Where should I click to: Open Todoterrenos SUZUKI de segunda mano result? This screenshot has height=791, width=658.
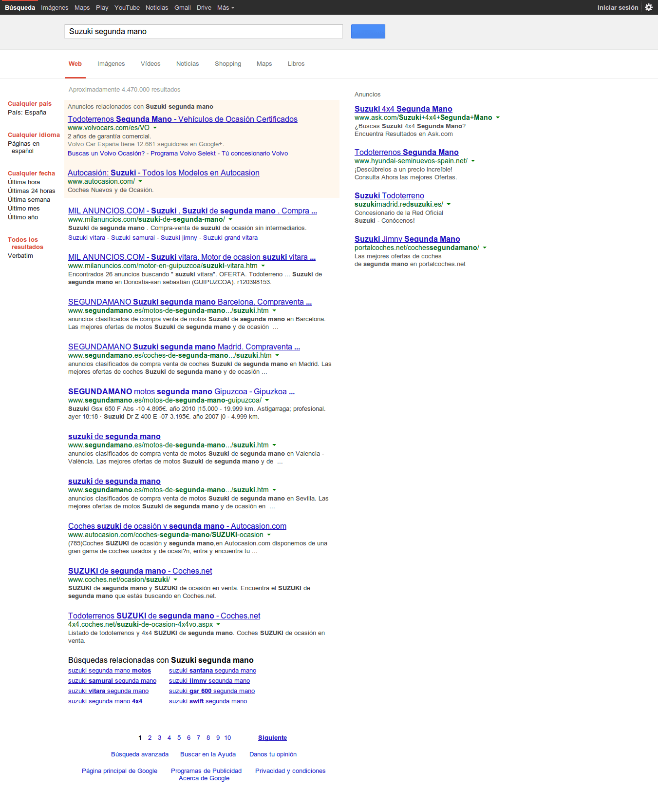tap(164, 616)
